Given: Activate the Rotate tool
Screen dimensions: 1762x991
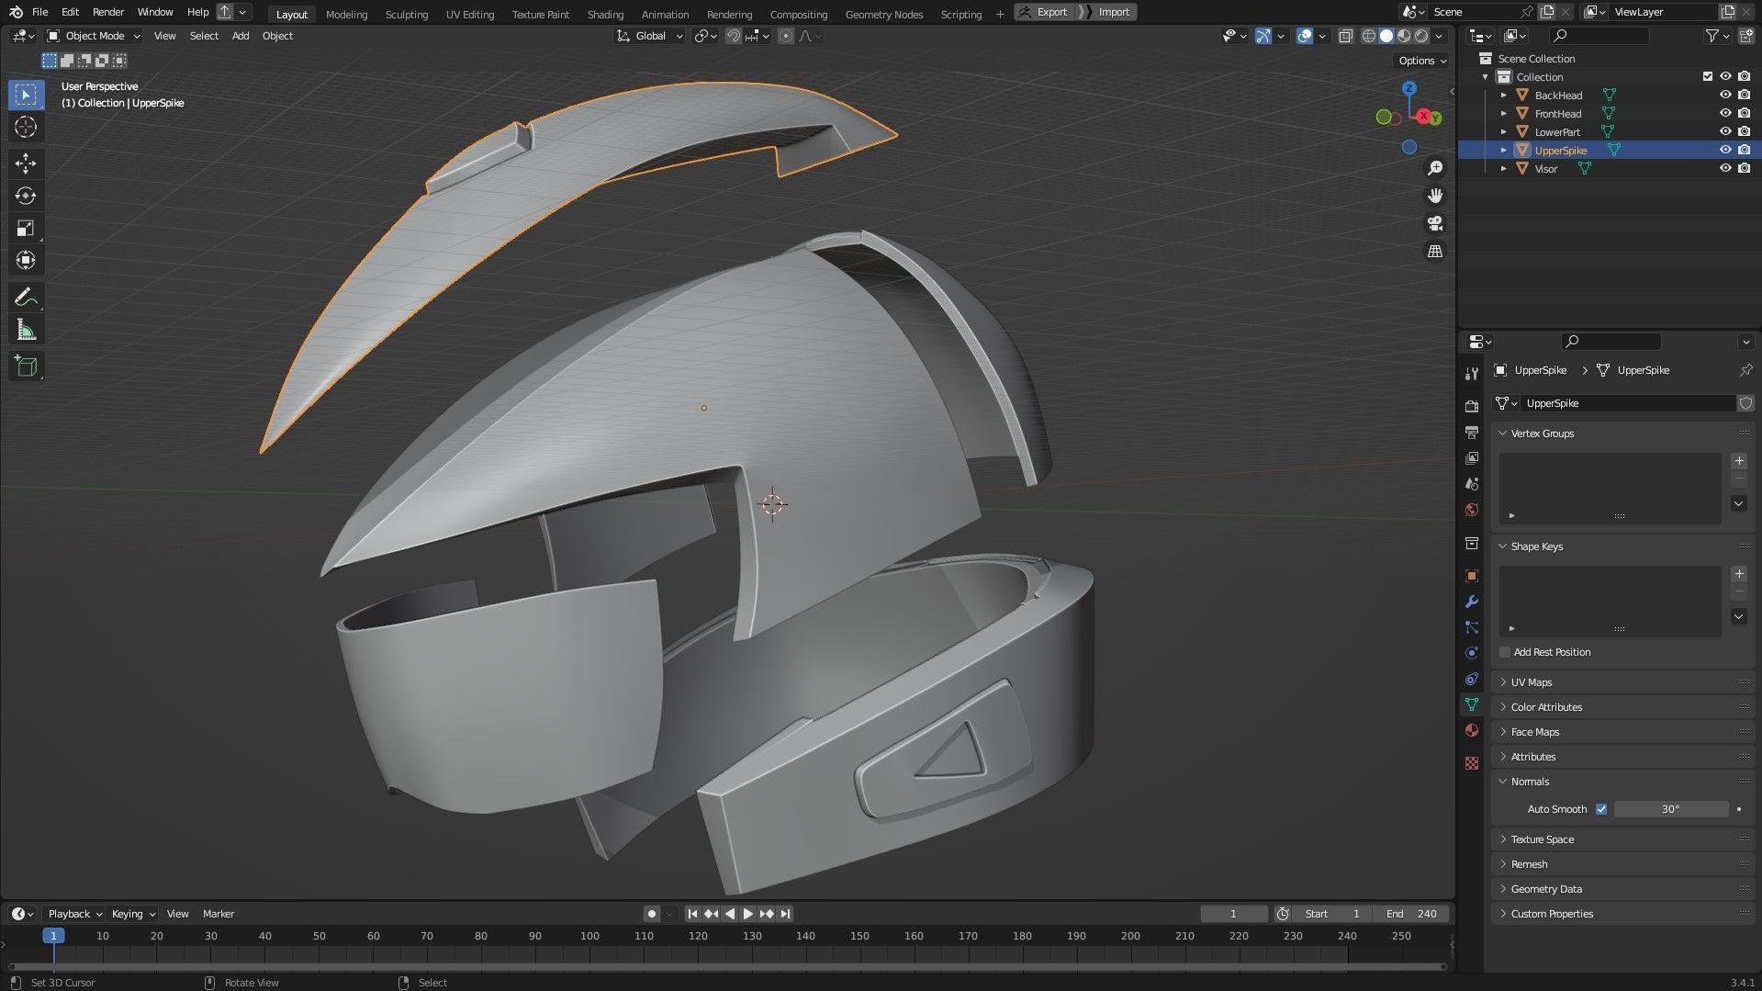Looking at the screenshot, I should point(26,196).
